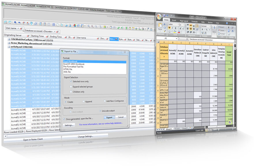The image size is (254, 167).
Task: Click the blue plus icon in Volume Analyzer toolbar
Action: click(15, 22)
